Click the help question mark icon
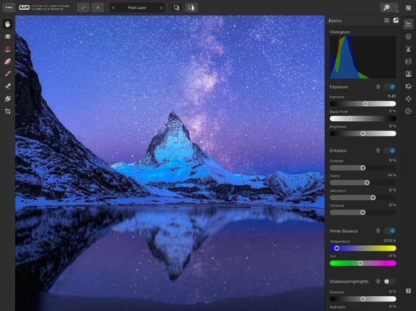 point(408,291)
